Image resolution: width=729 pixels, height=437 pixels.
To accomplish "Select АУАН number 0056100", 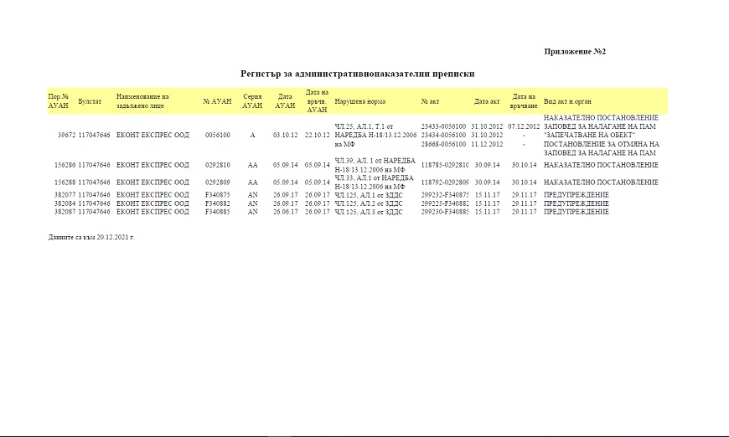I will tap(217, 135).
